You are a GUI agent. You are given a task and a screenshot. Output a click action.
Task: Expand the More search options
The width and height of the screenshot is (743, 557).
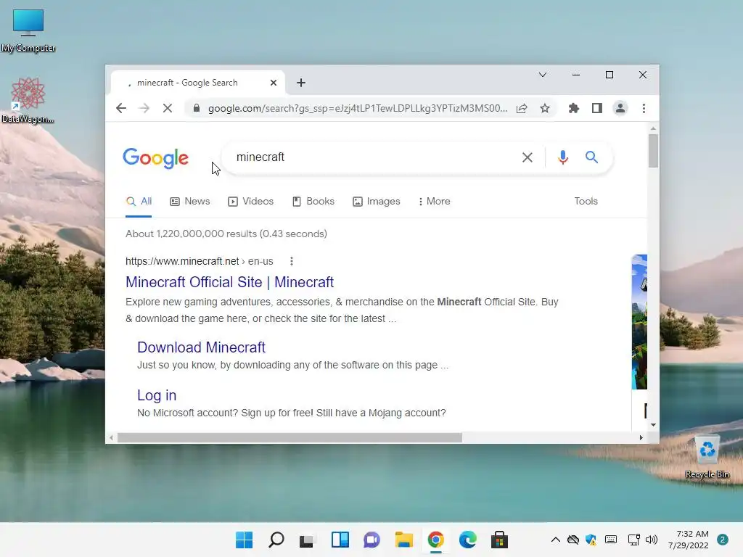(x=434, y=202)
